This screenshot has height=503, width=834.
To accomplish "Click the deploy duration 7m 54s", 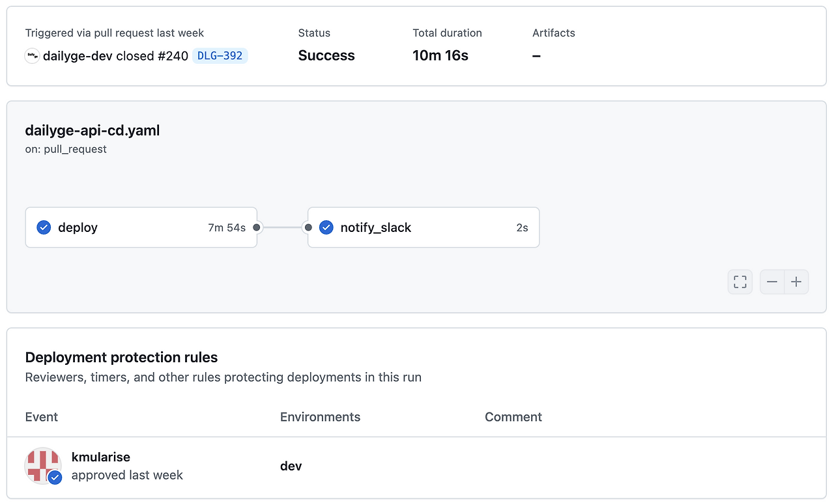I will [227, 227].
